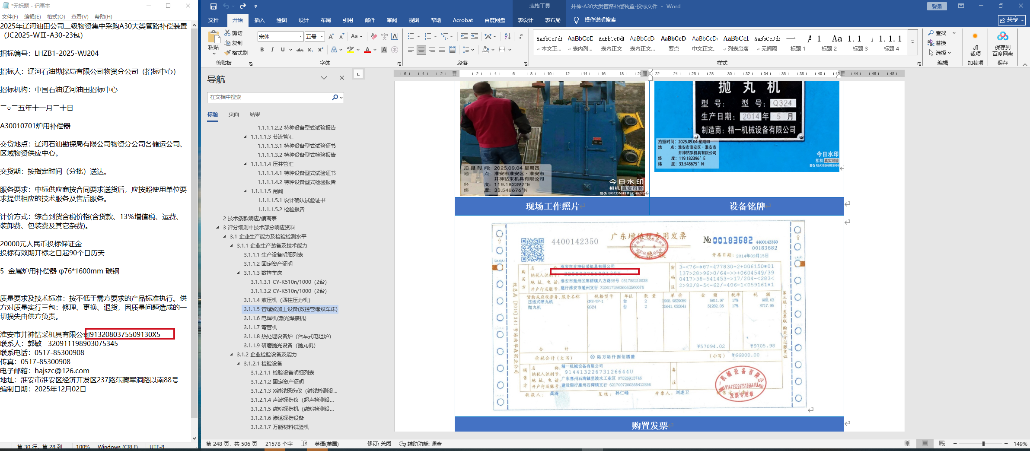
Task: Click the Superscript (x²) icon
Action: [x=320, y=50]
